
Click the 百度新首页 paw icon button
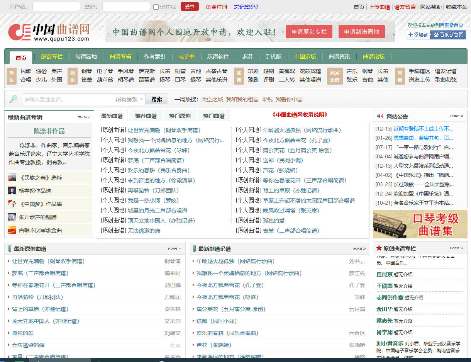coord(448,35)
